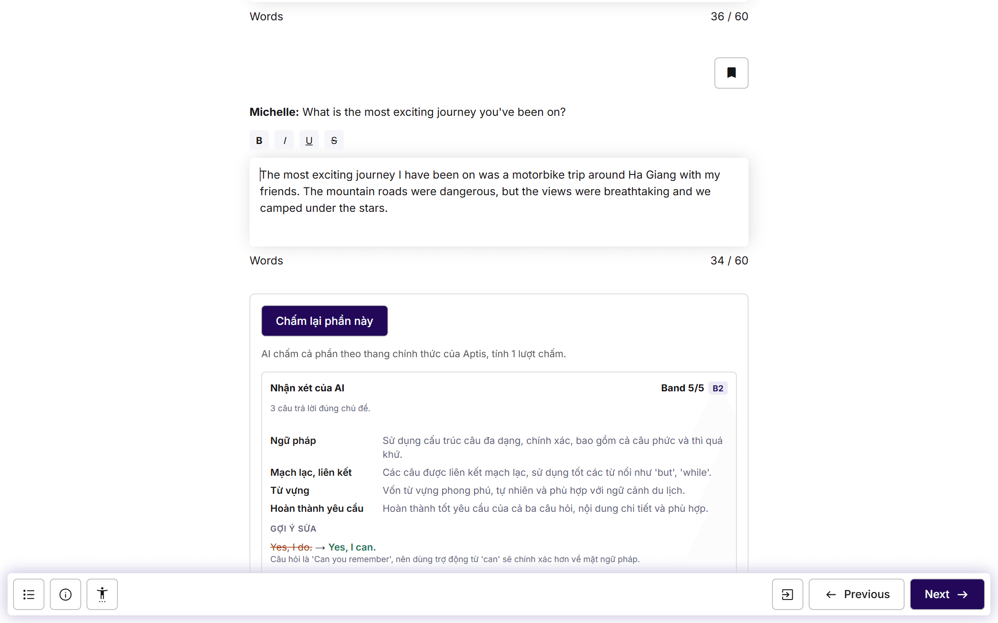The image size is (998, 623).
Task: Open accessibility options icon
Action: pyautogui.click(x=102, y=594)
